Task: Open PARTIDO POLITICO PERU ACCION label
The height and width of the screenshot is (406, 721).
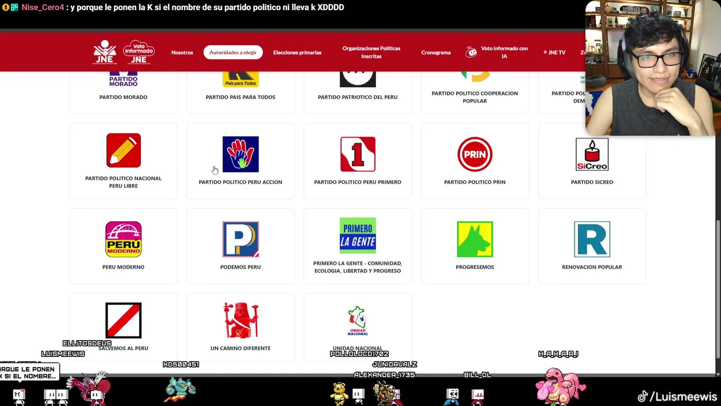Action: coord(241,182)
